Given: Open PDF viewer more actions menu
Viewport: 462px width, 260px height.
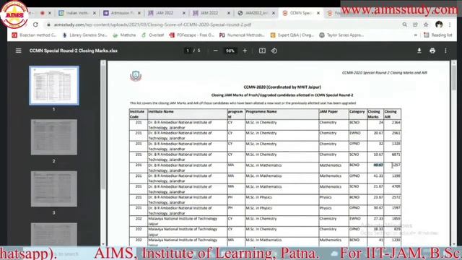Looking at the screenshot, I should 445,51.
